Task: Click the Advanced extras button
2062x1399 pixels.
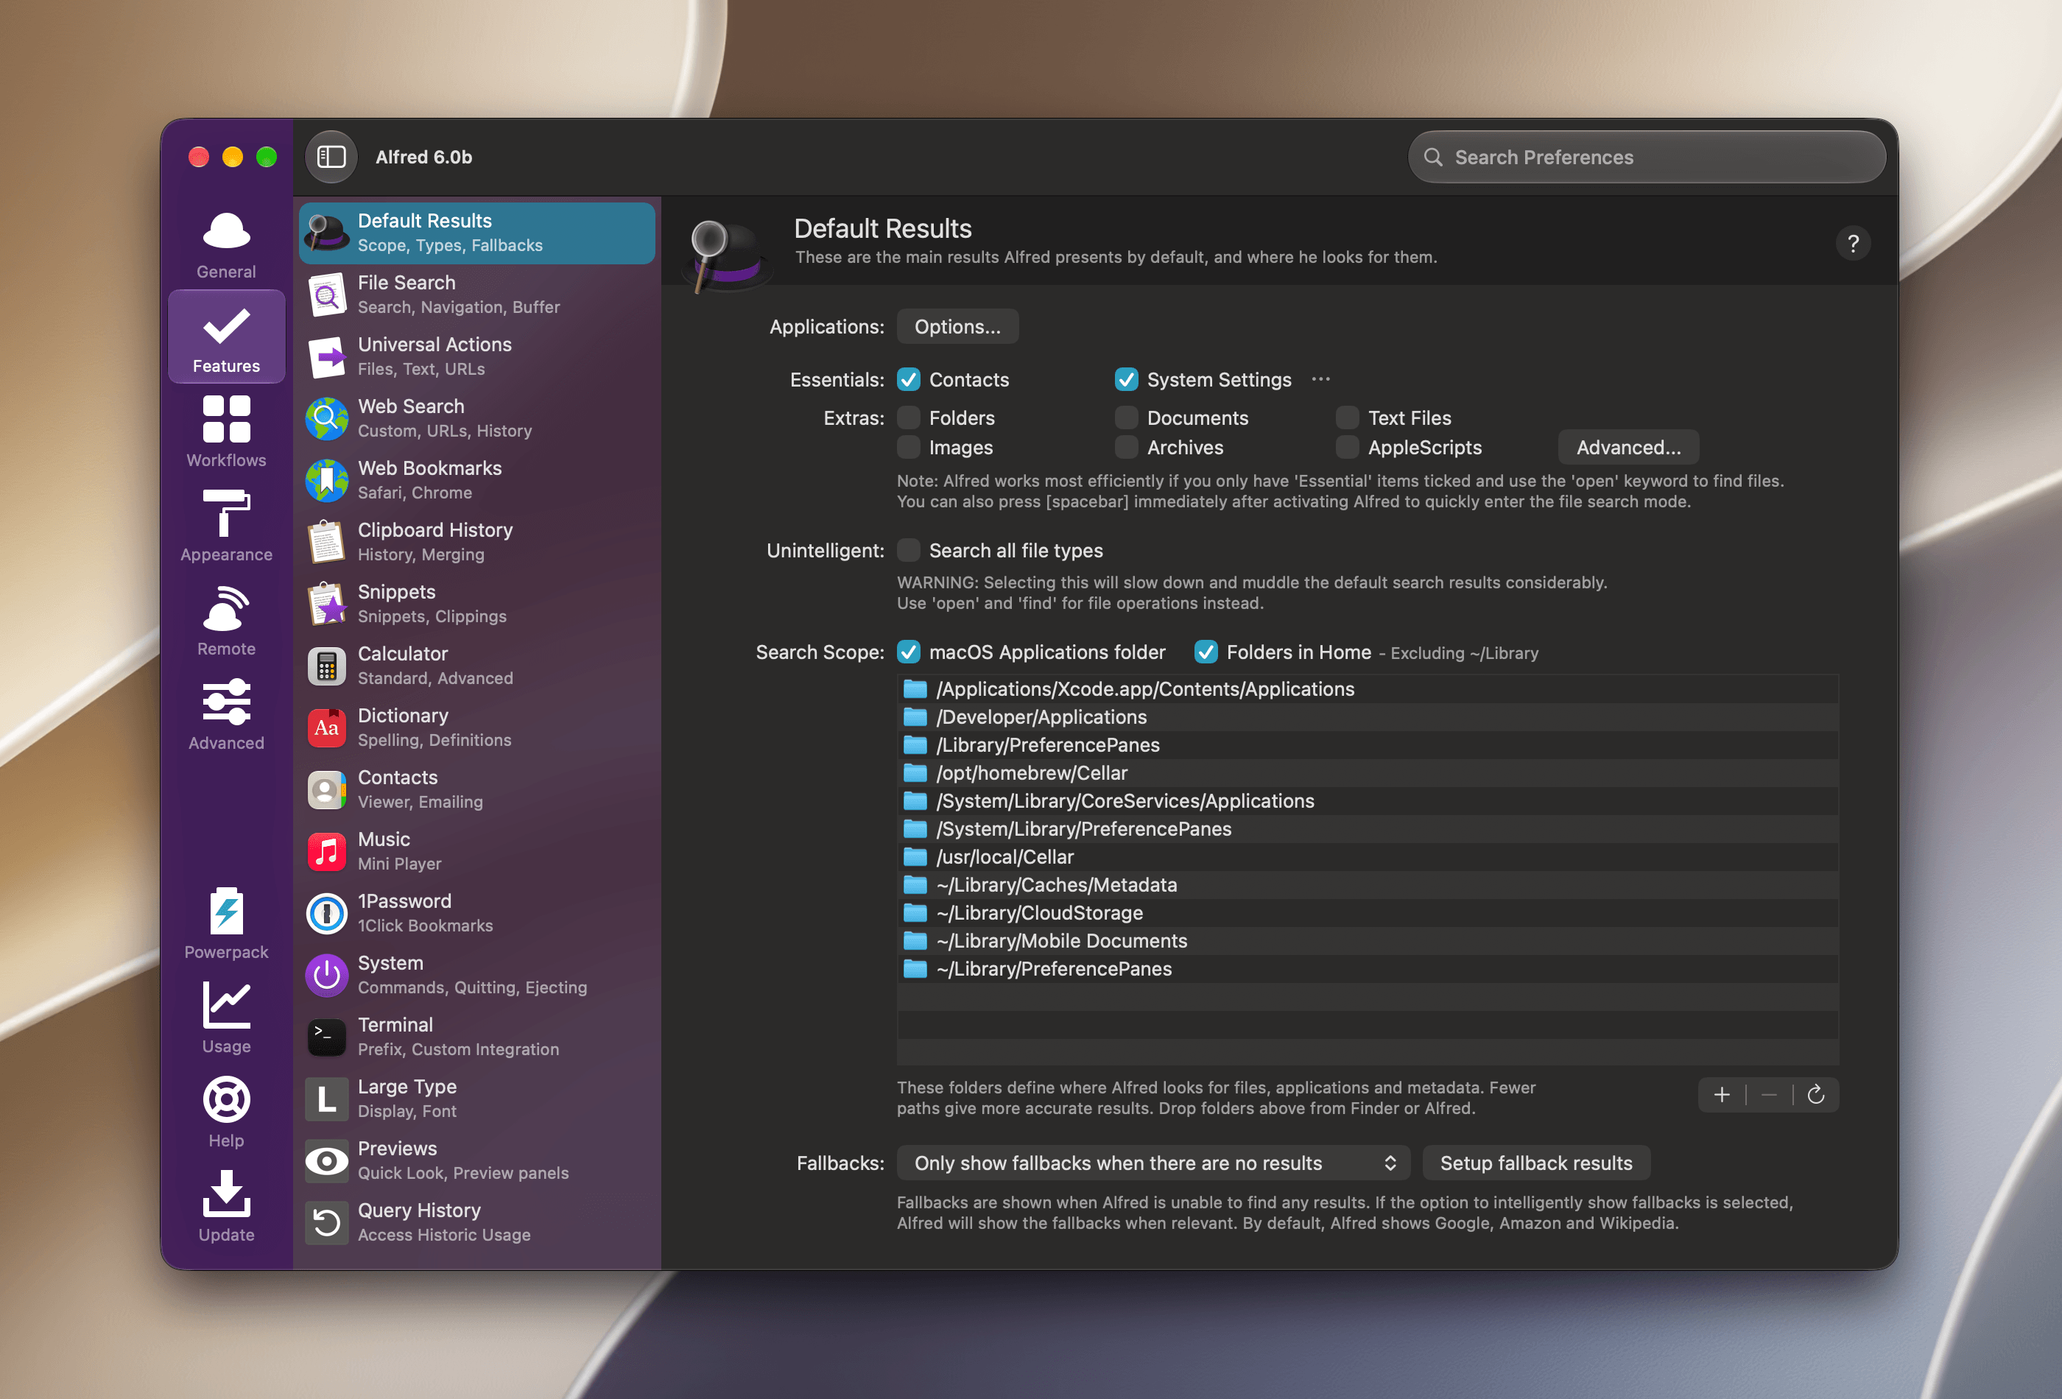Action: point(1628,447)
